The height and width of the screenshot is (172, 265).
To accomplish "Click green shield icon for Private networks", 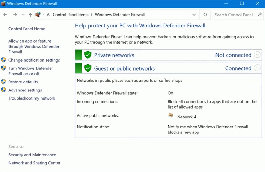I will [88, 55].
